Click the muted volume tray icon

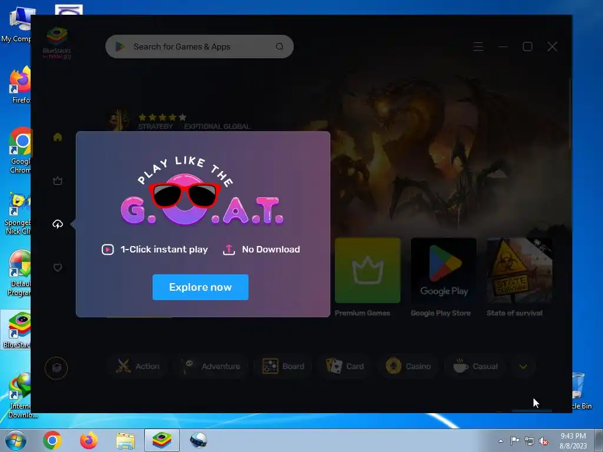[x=544, y=441]
